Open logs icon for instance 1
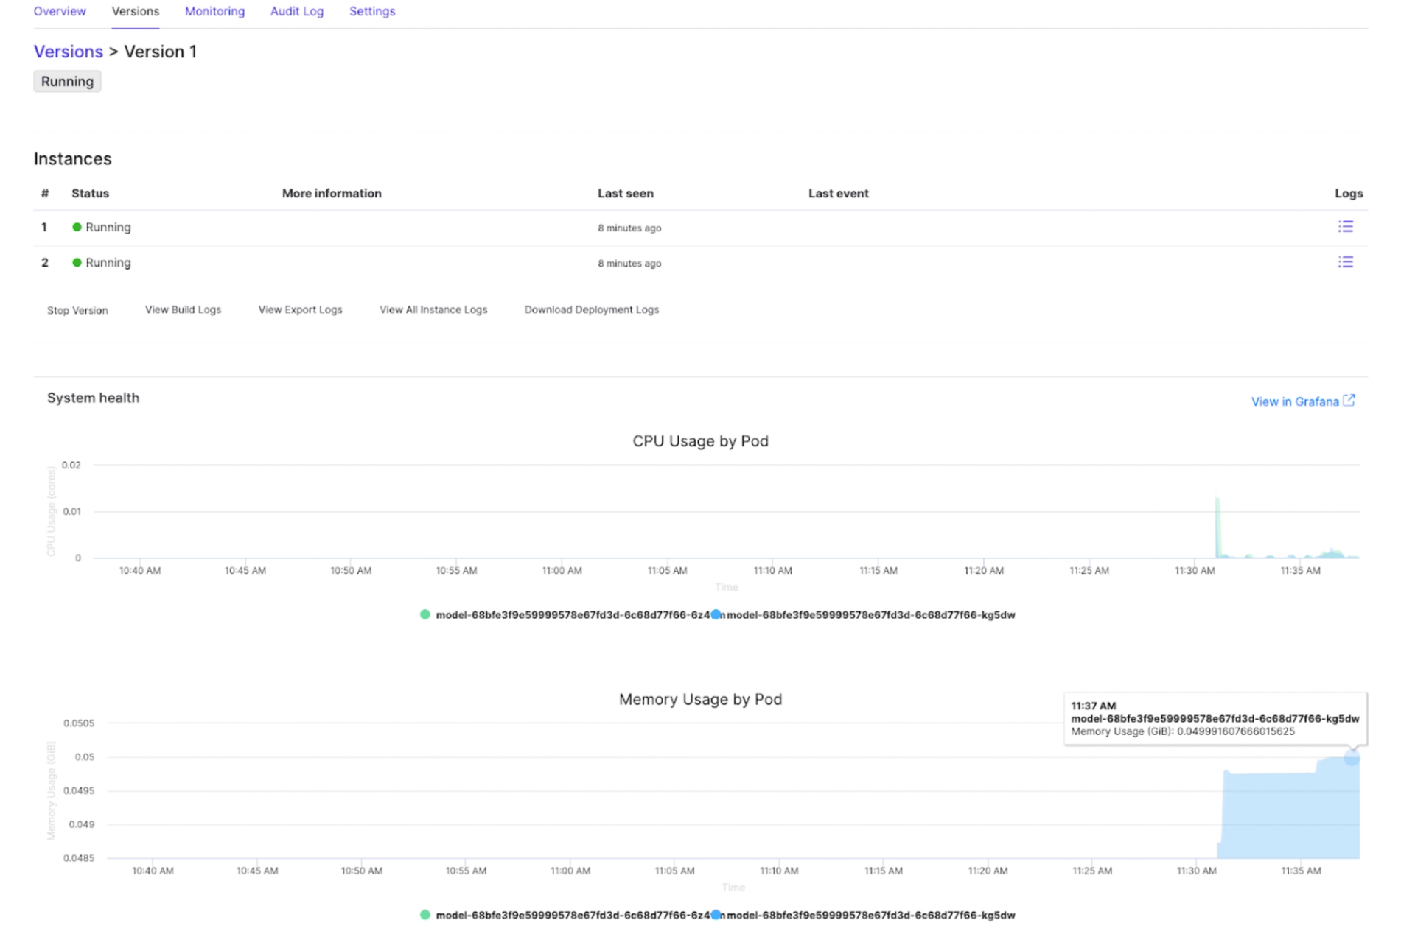This screenshot has height=948, width=1415. coord(1345,227)
